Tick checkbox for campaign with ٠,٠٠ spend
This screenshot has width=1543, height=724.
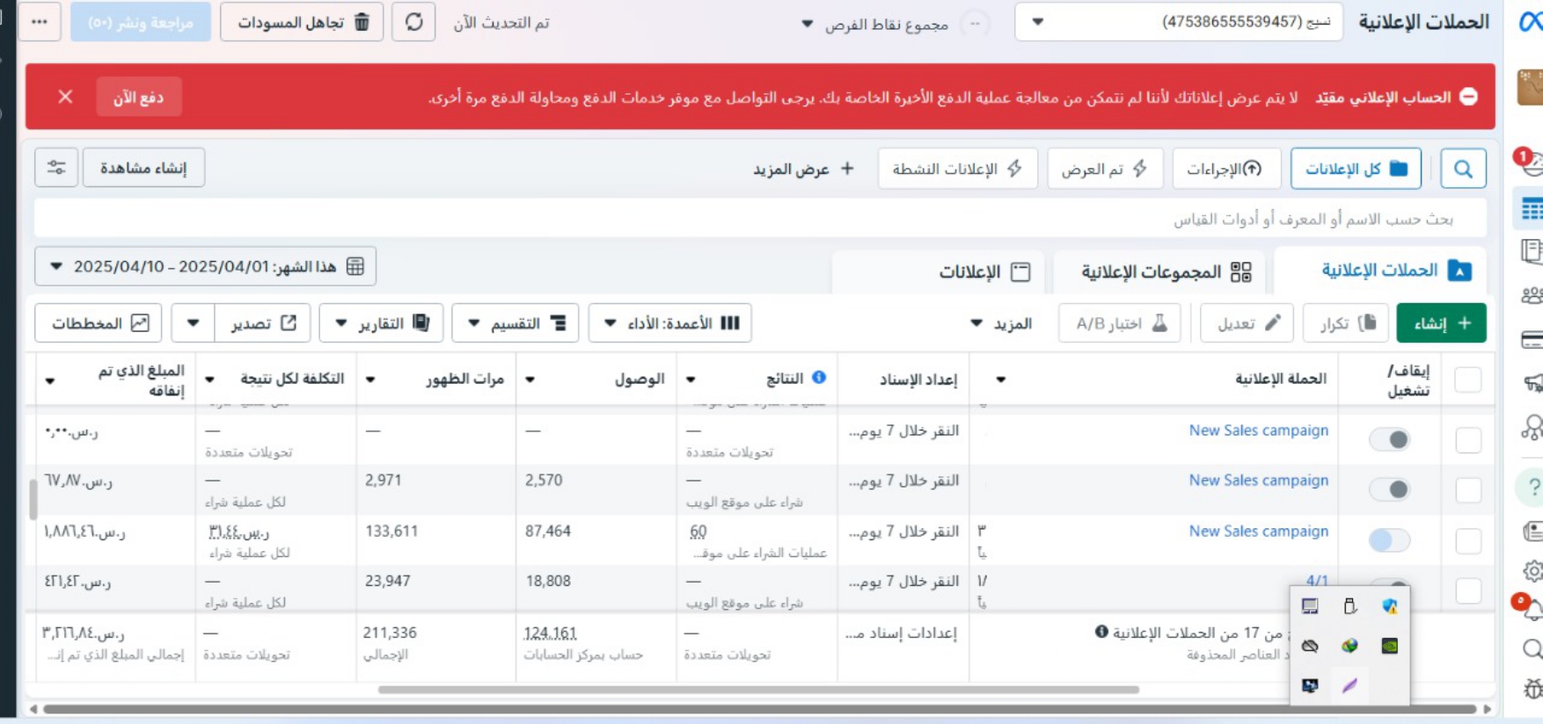tap(1468, 440)
